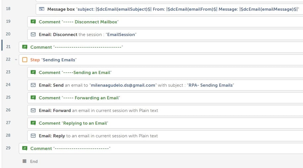Screen dimensions: 303x168
Task: Select the Email: Forward plain text action
Action: pyautogui.click(x=165, y=110)
